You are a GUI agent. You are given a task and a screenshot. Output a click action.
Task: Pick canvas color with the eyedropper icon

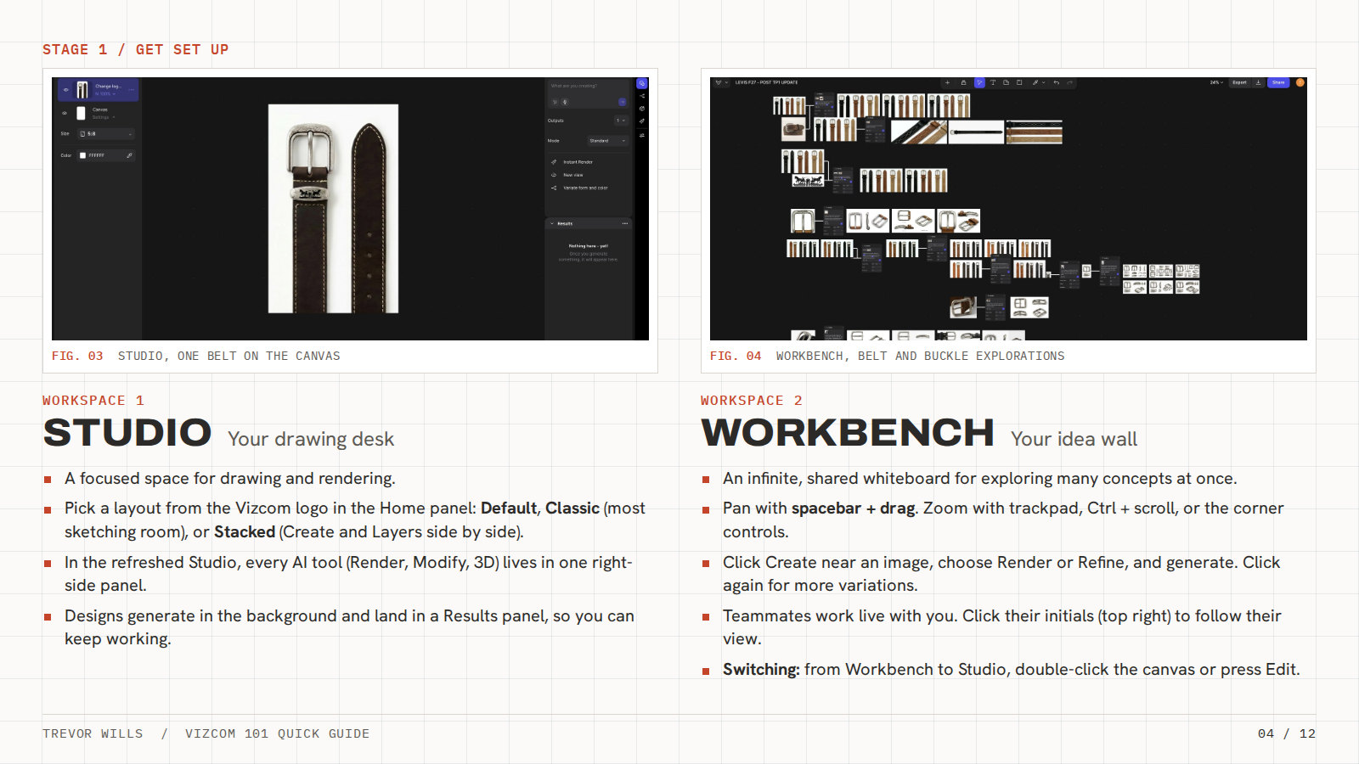[129, 155]
